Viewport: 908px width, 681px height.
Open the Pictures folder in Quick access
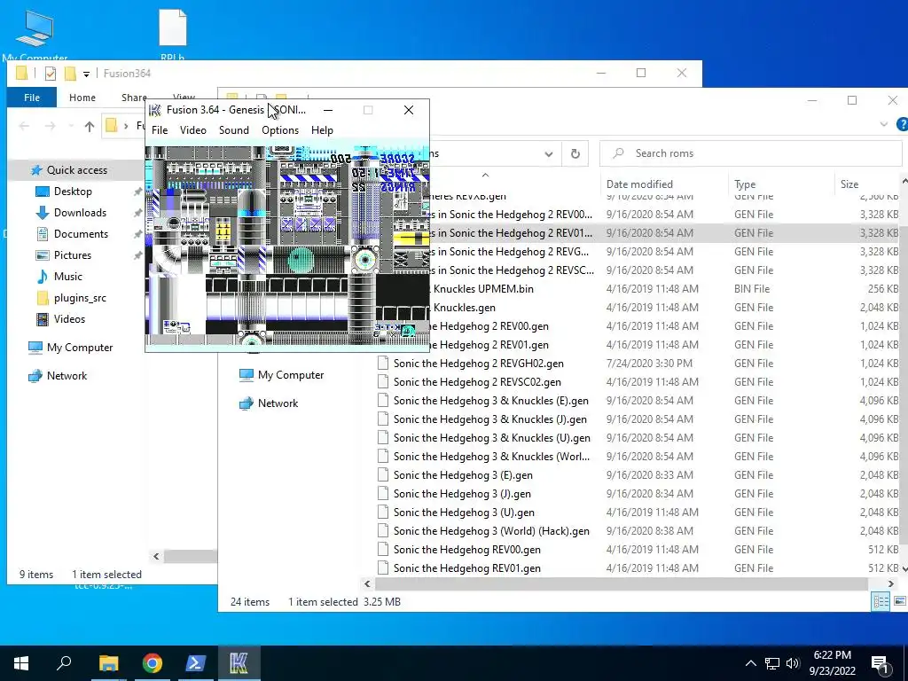pyautogui.click(x=73, y=255)
